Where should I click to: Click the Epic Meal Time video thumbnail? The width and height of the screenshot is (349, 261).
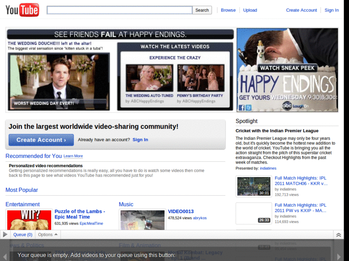pos(29,220)
